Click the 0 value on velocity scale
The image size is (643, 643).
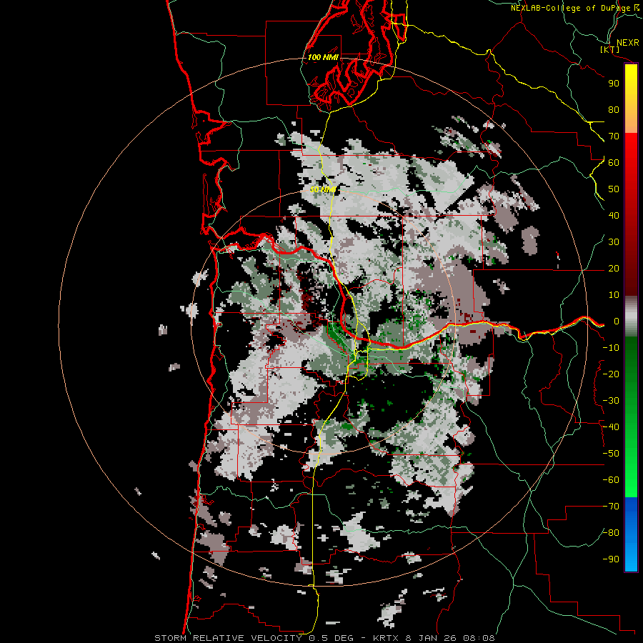[x=617, y=321]
